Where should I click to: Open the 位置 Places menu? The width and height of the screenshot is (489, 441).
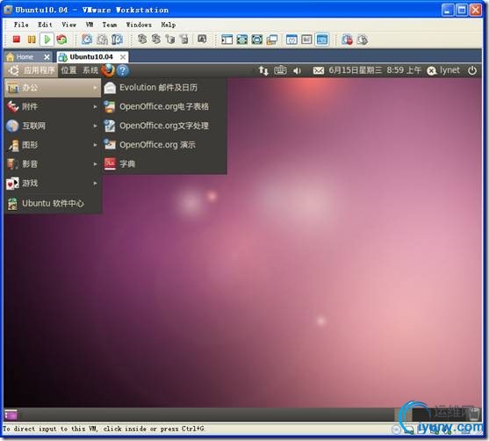click(69, 70)
